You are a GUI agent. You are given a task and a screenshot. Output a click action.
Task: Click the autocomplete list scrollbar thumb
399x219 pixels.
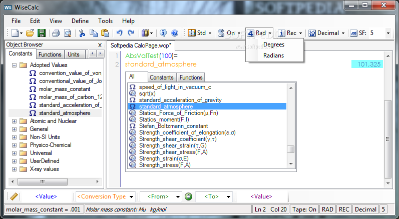coord(290,149)
